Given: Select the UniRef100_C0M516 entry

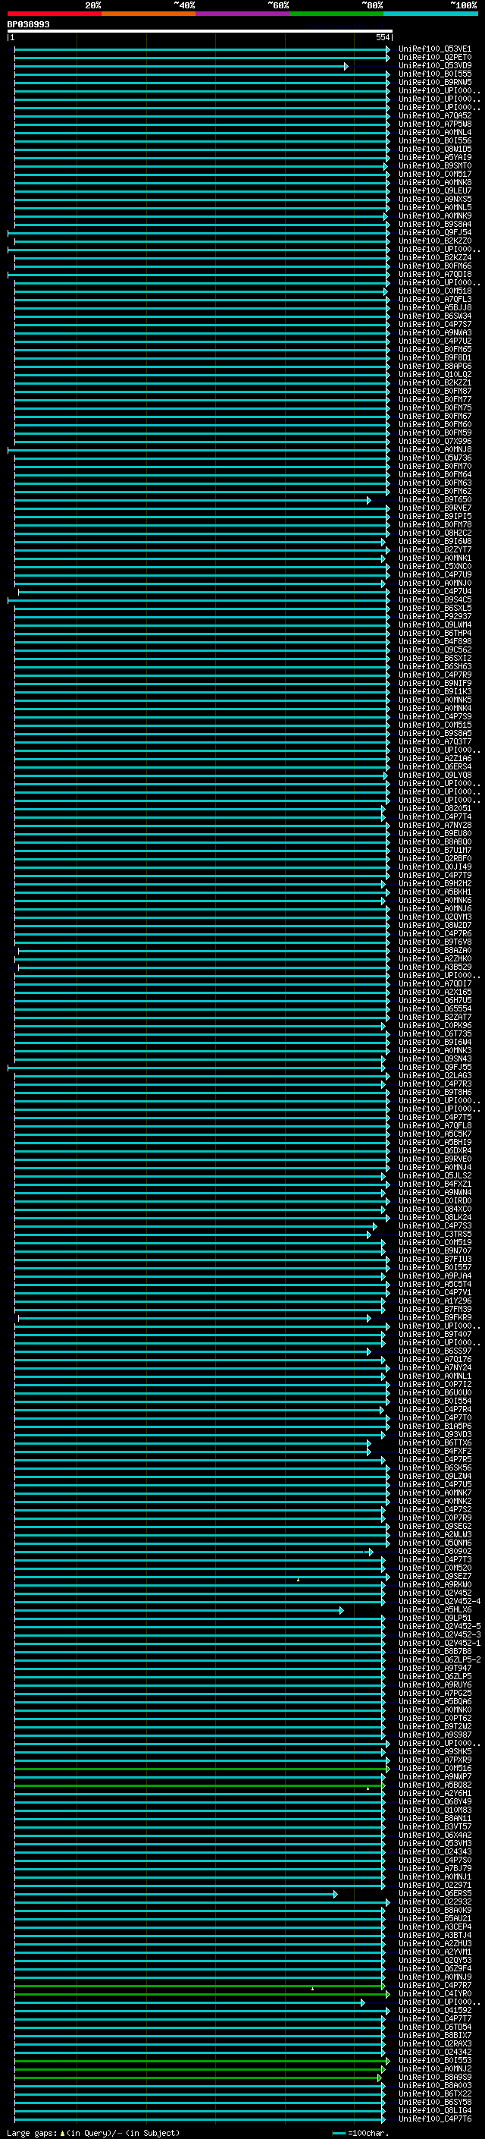Looking at the screenshot, I should [x=434, y=1768].
